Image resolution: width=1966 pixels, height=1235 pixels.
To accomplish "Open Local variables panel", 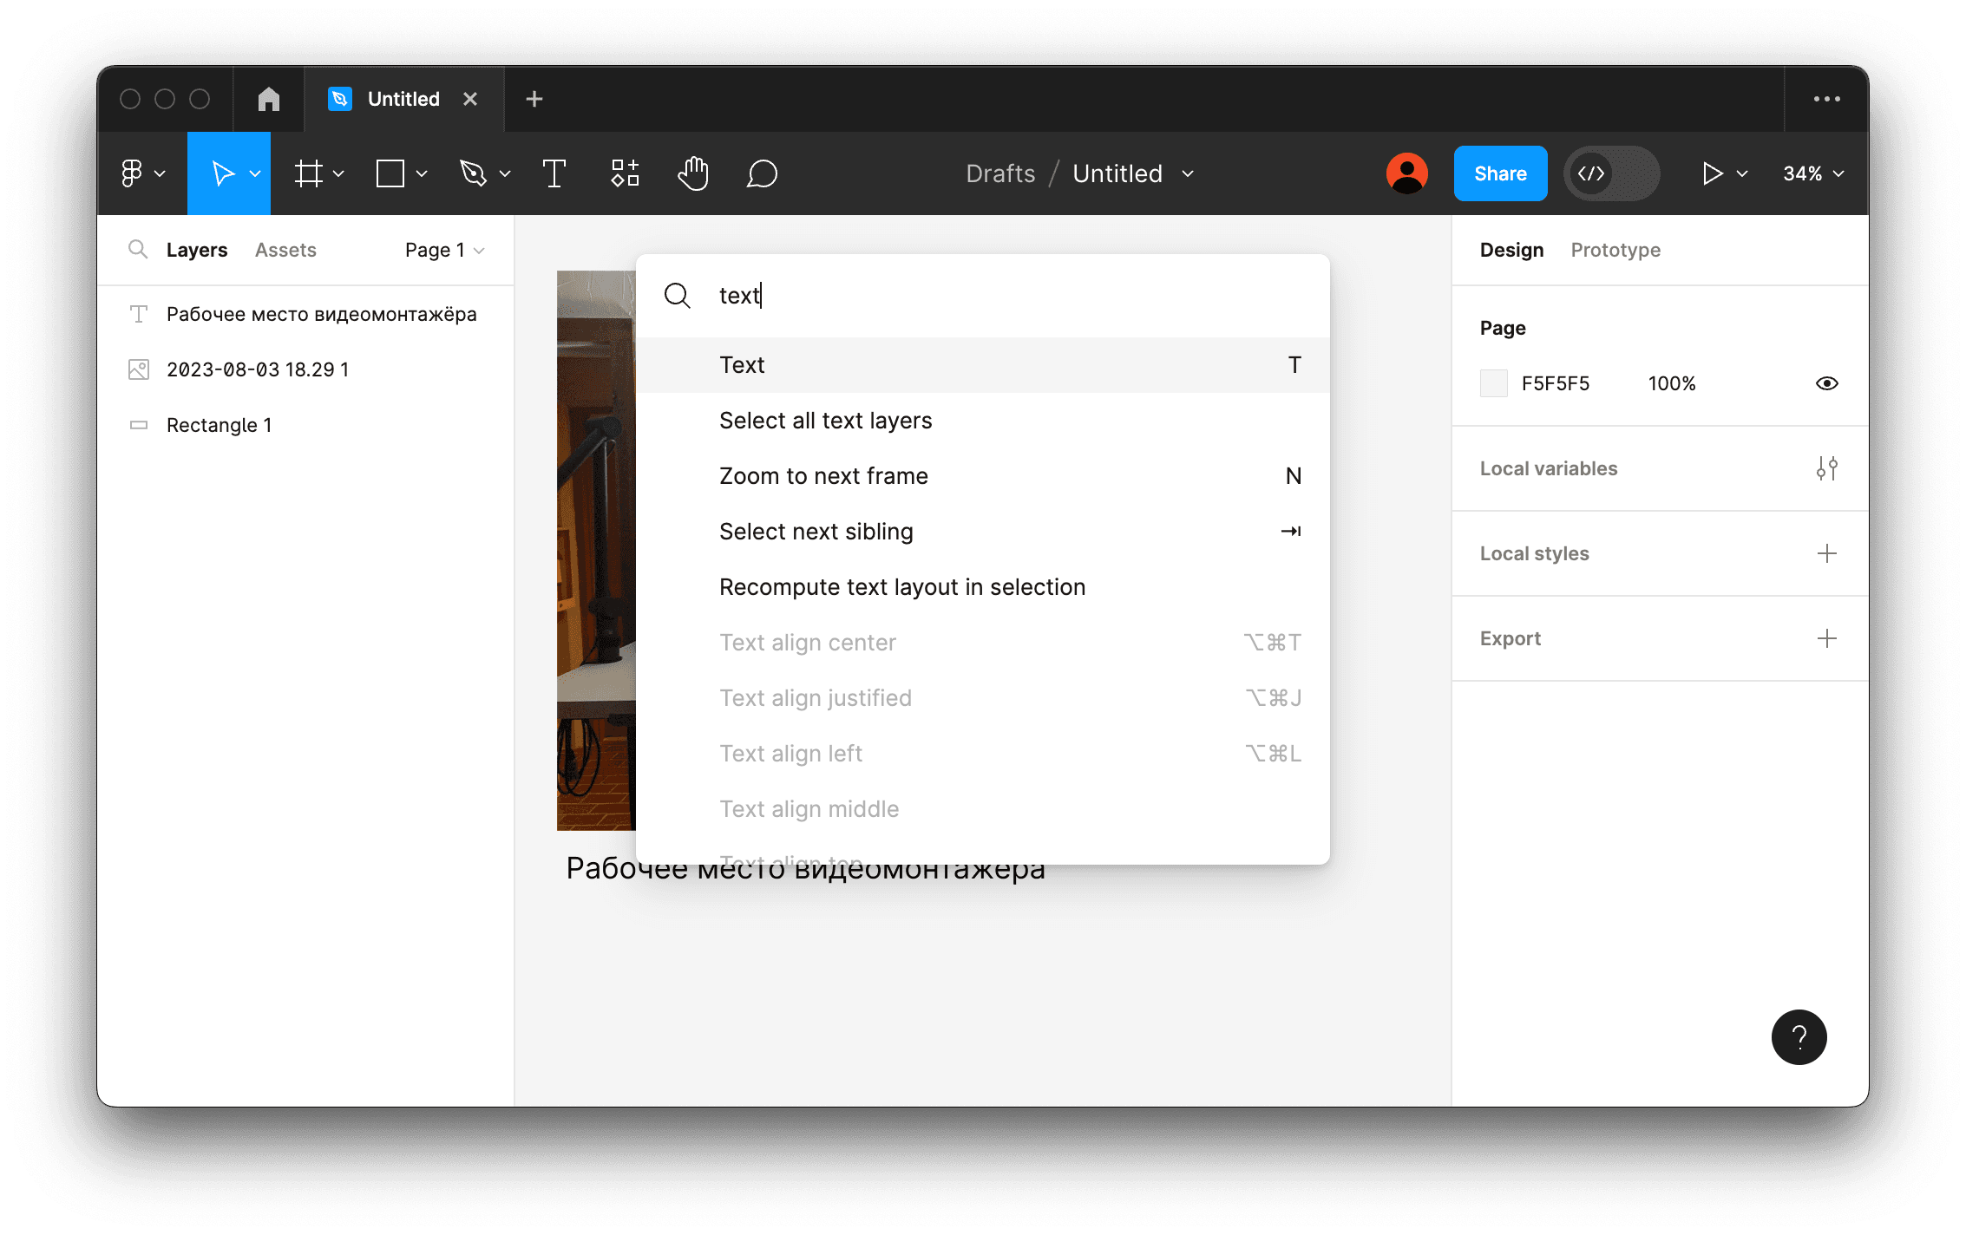I will [1825, 468].
